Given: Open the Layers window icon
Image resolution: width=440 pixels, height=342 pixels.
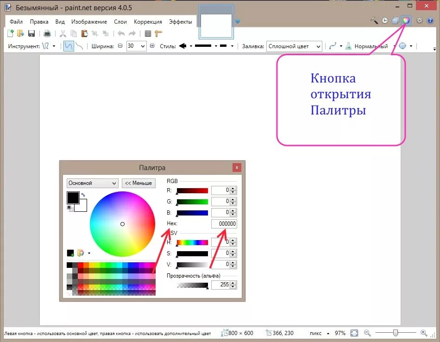Looking at the screenshot, I should click(x=396, y=20).
